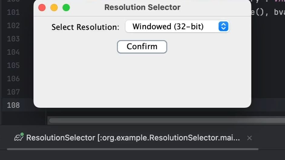Click the blue up-down arrows of resolution combo
Image resolution: width=285 pixels, height=160 pixels.
tap(223, 26)
